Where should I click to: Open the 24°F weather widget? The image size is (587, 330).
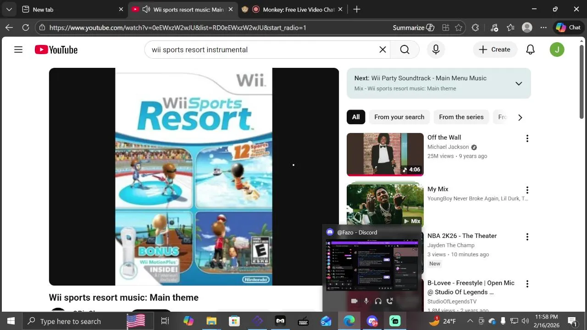(442, 321)
